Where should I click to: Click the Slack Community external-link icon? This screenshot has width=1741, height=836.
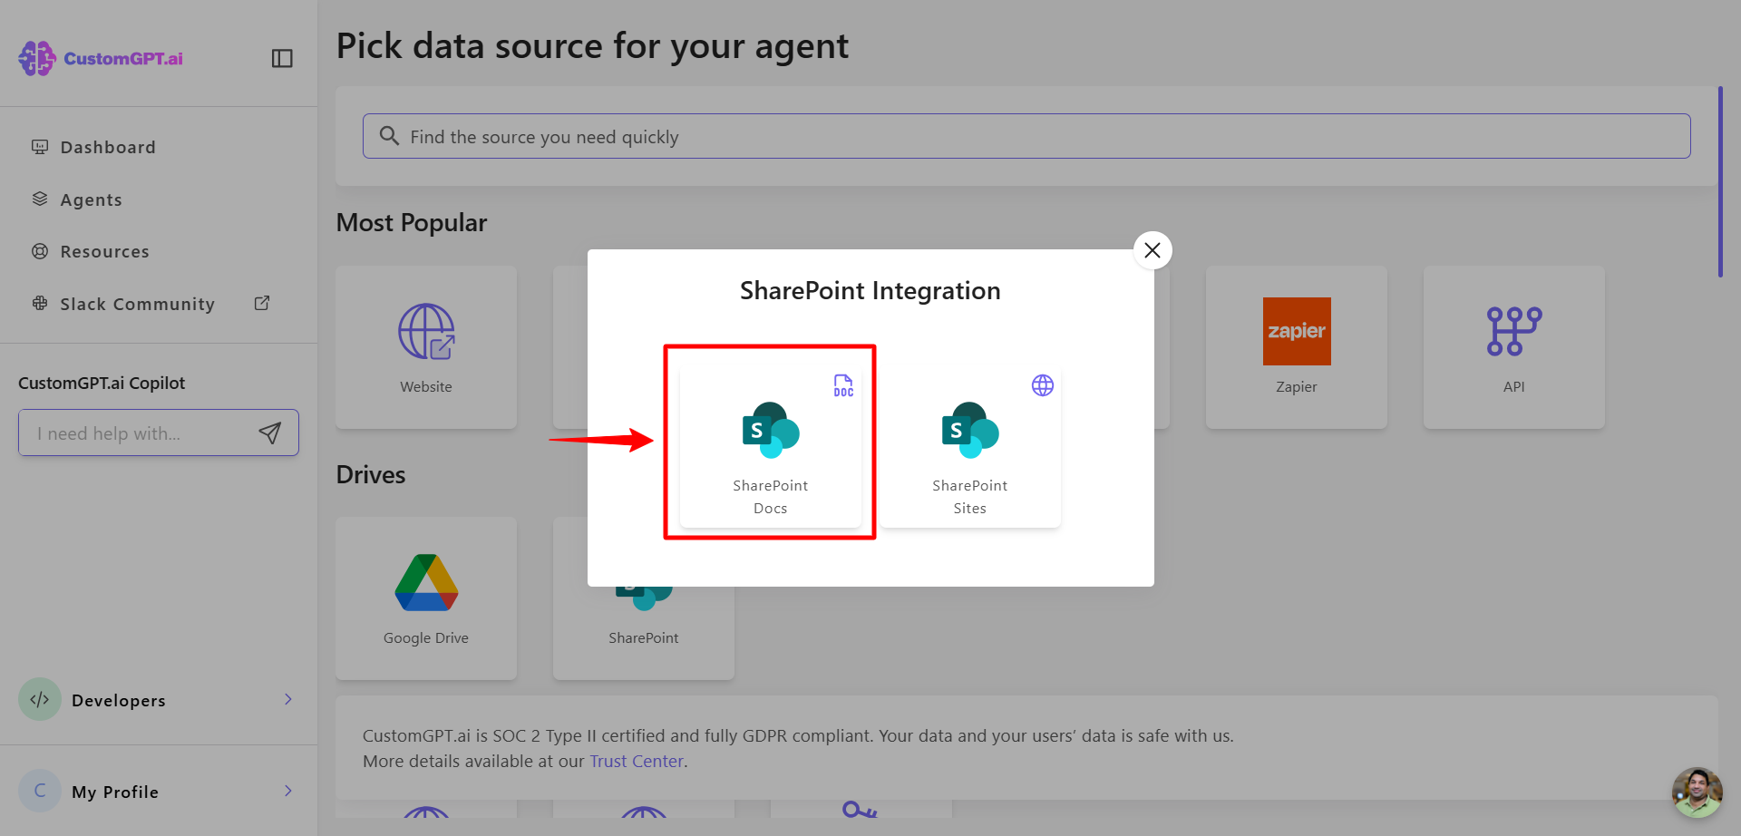point(262,303)
